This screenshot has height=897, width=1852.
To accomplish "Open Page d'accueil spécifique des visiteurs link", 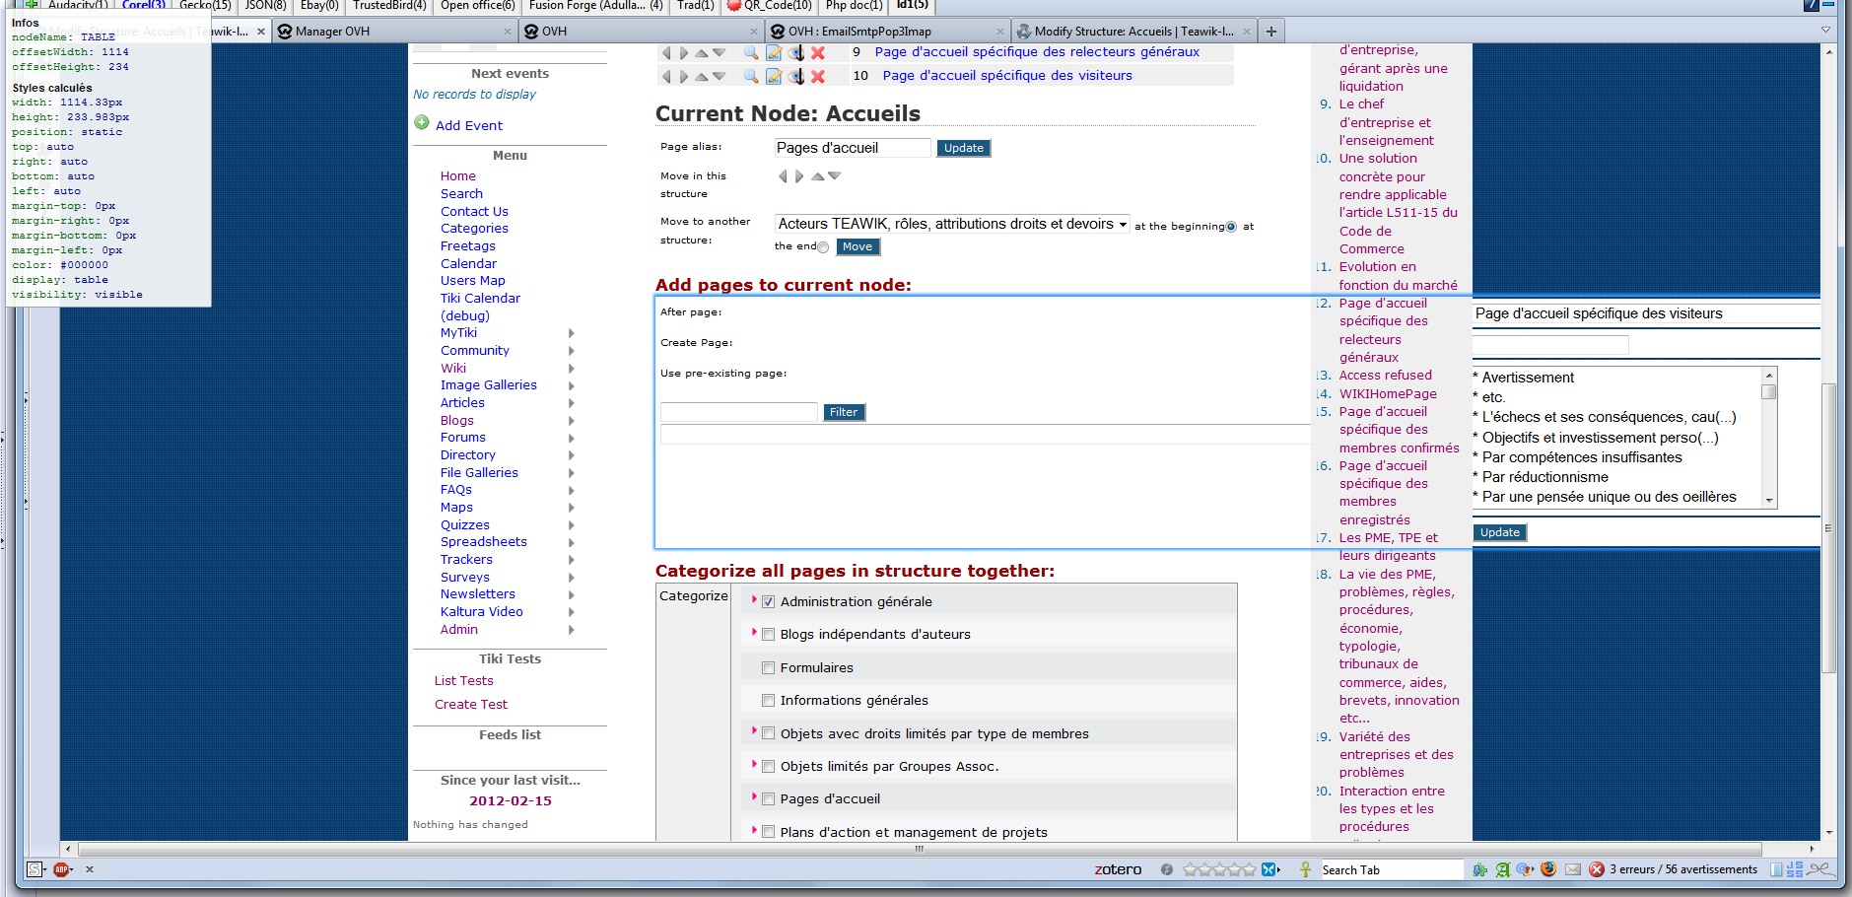I will click(x=1007, y=76).
